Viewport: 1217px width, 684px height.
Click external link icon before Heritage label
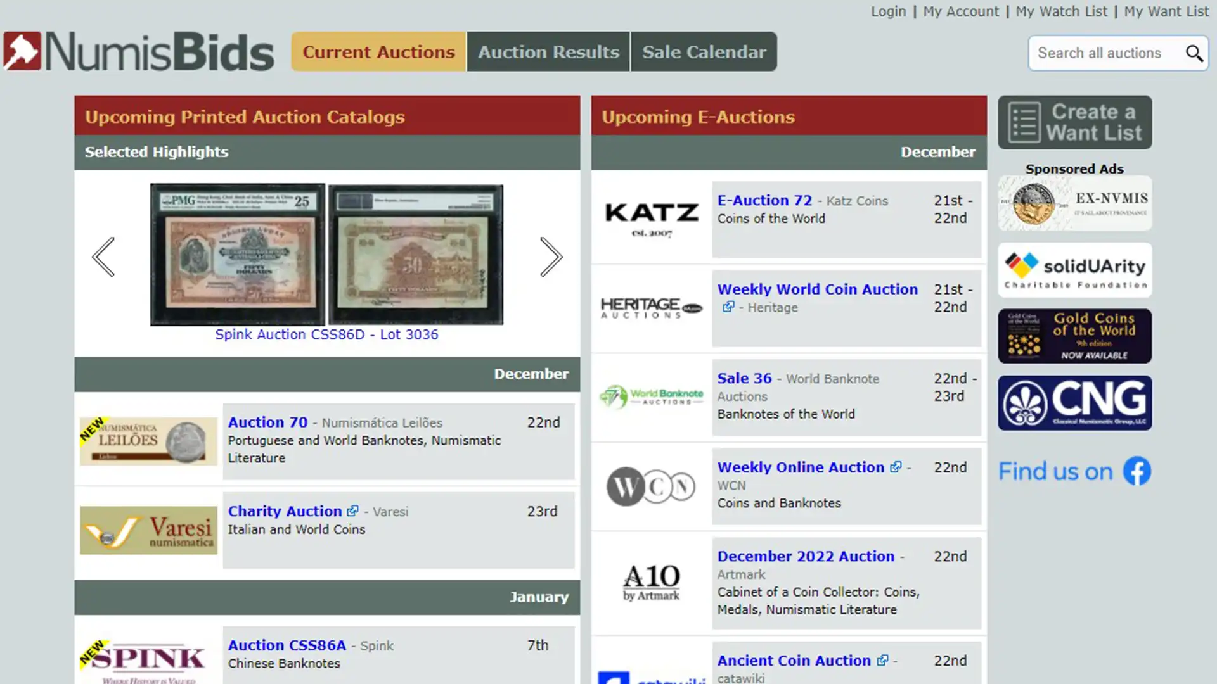[728, 307]
